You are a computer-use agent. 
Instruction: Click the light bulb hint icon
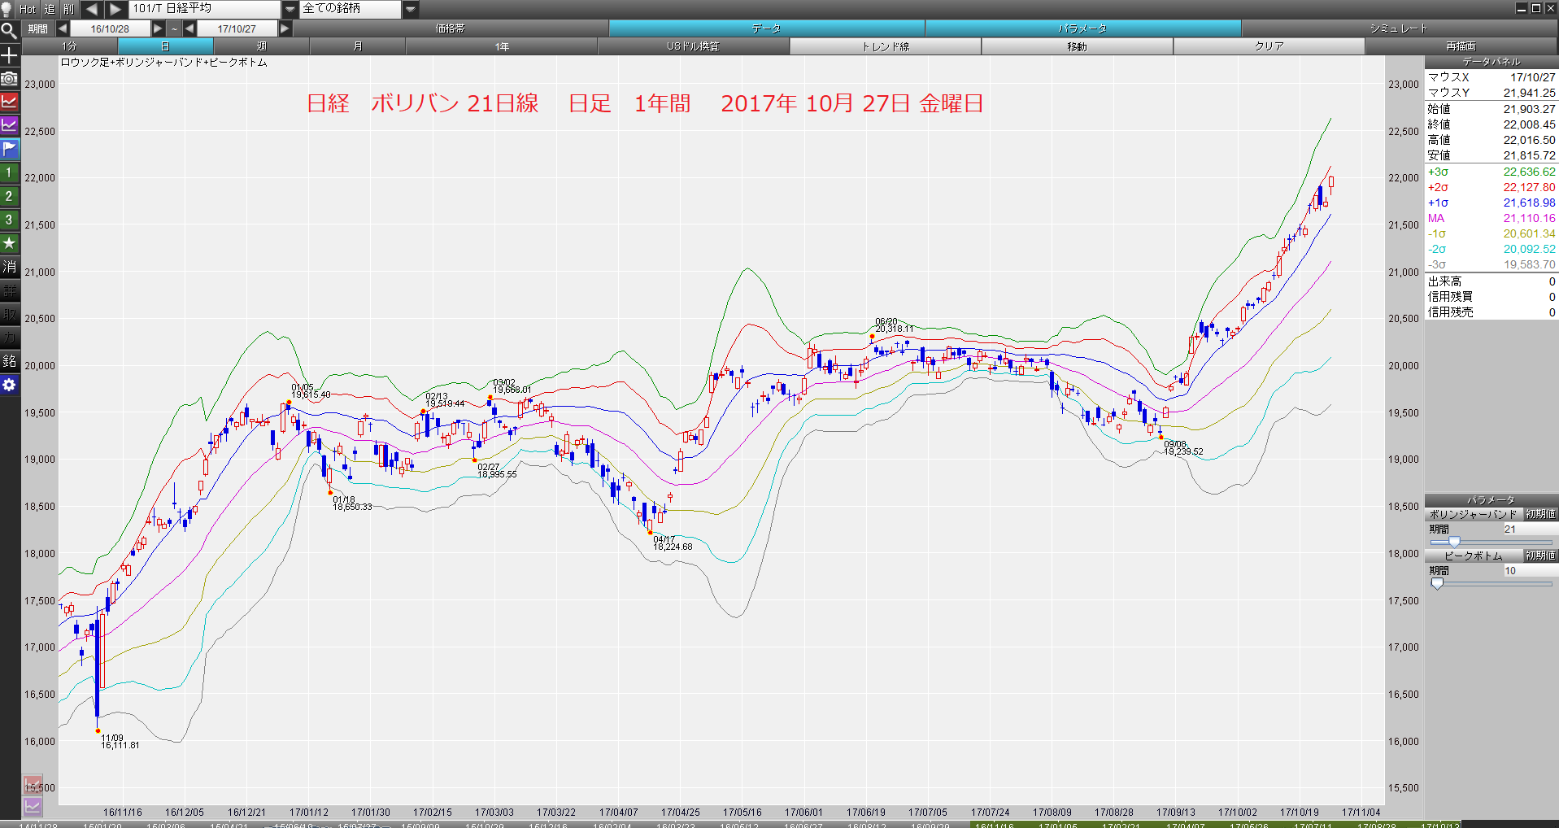tap(7, 9)
